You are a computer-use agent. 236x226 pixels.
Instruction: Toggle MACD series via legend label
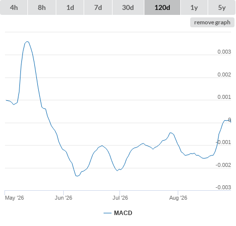(123, 213)
